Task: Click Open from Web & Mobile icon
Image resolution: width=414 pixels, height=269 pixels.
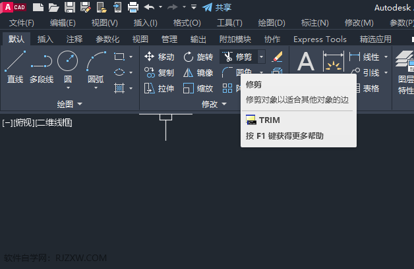Action: [102, 7]
